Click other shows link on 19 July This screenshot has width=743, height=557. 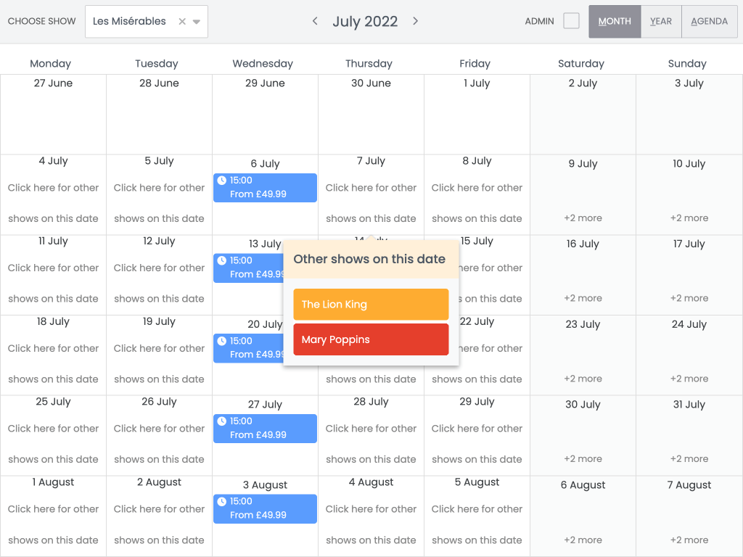point(159,363)
